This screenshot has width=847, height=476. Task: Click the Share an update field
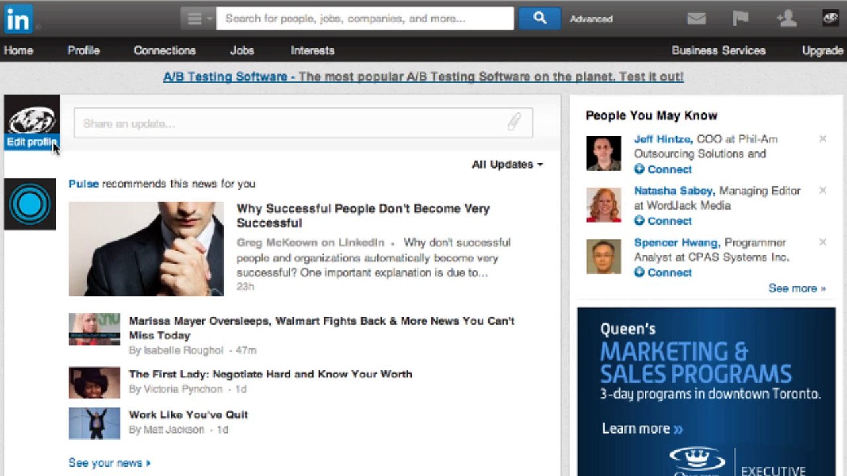[x=303, y=123]
